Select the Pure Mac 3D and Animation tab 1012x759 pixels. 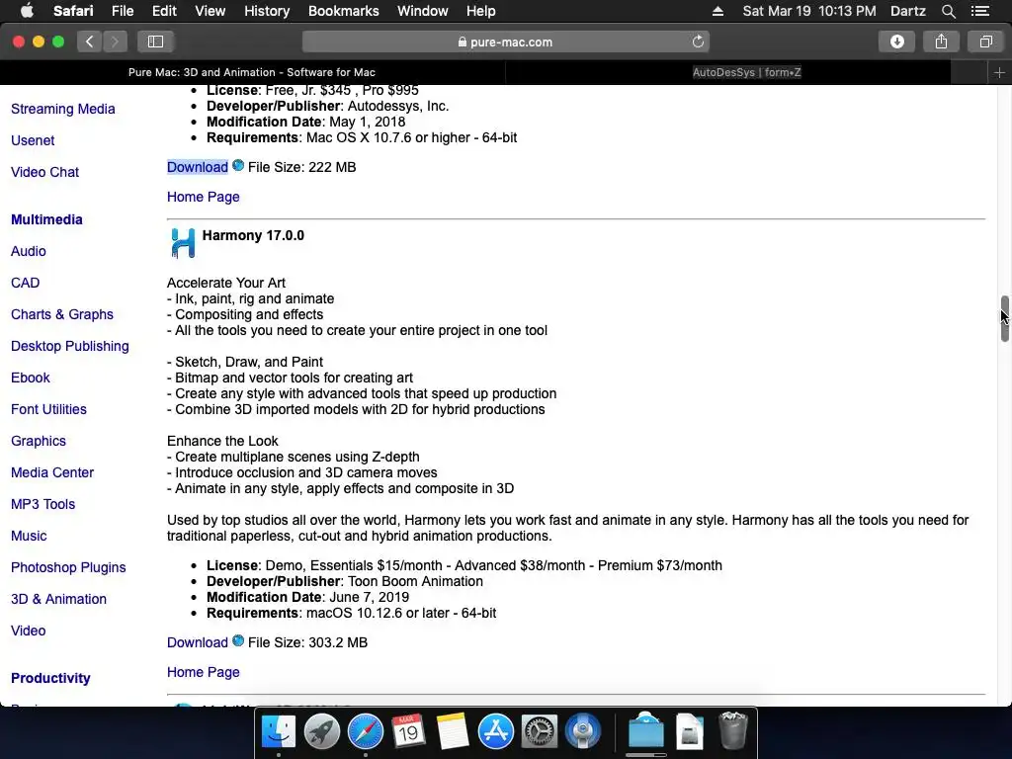pos(252,72)
